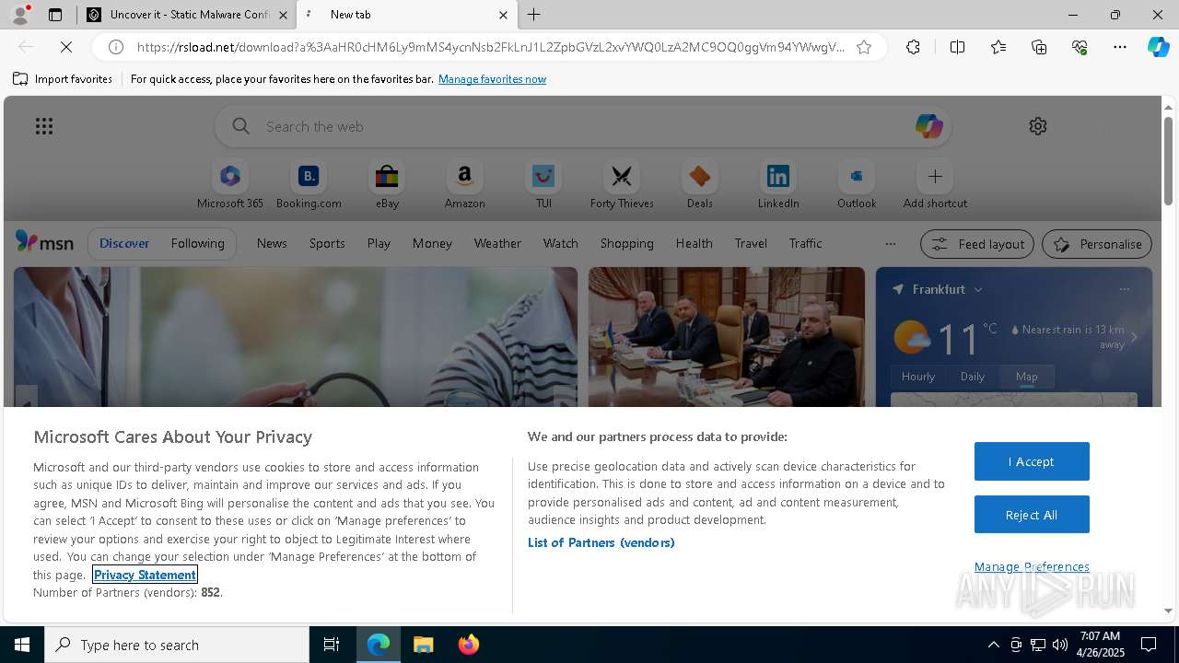Open the Privacy Statement link
Screen dimensions: 1179x663
click(x=145, y=575)
